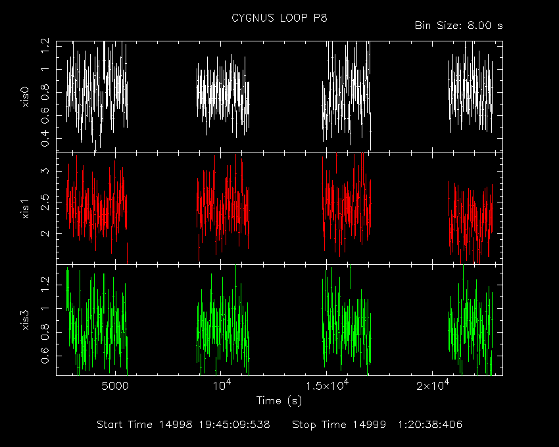This screenshot has width=559, height=447.
Task: Click the second white xis0 data cluster
Action: 223,95
